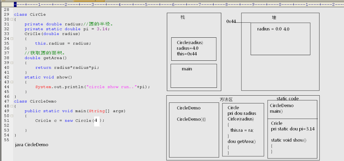Select line number 28 in the gutter

pos(7,10)
